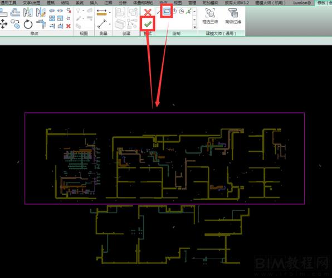The image size is (332, 278).
Task: Click the Split with Gap tool
Action: [x=60, y=11]
